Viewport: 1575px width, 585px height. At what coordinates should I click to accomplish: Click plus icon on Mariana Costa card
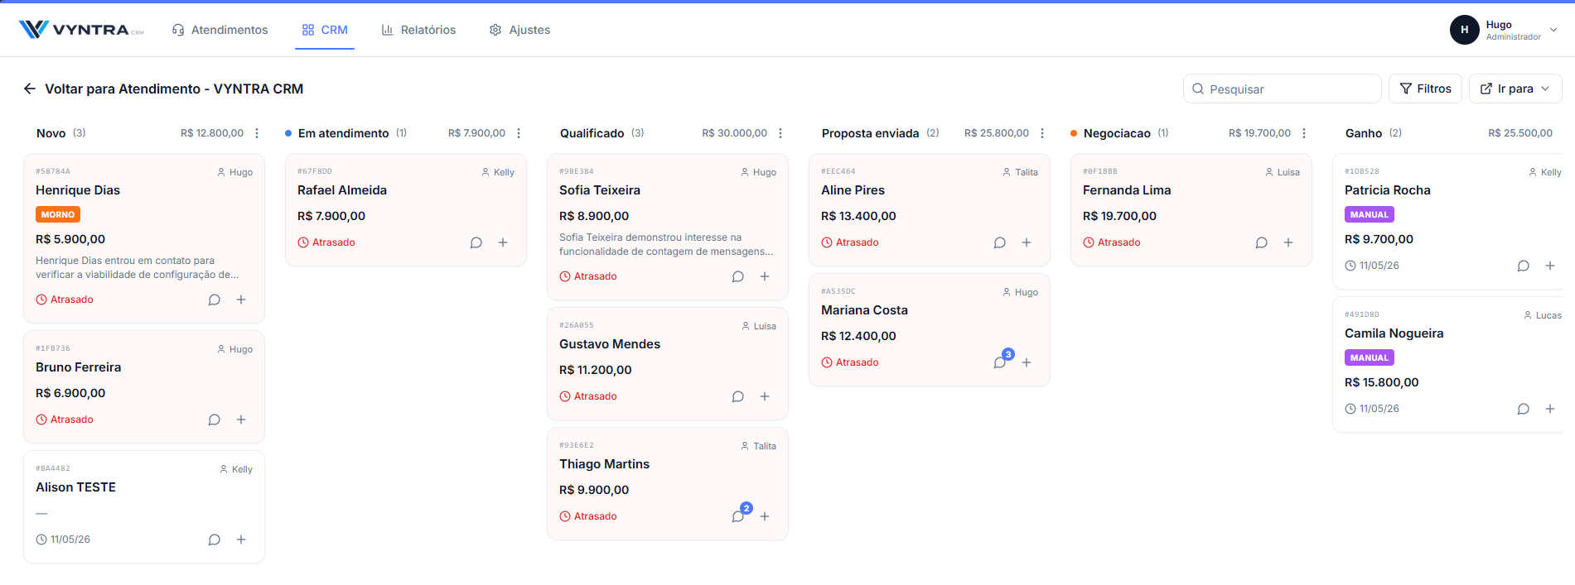(x=1027, y=362)
